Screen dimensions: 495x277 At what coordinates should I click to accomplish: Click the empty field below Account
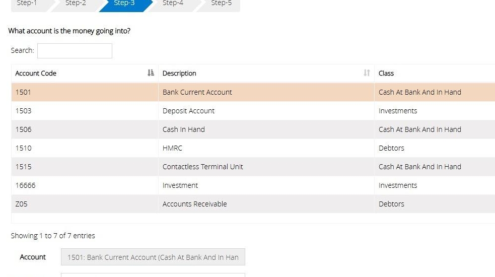point(153,275)
